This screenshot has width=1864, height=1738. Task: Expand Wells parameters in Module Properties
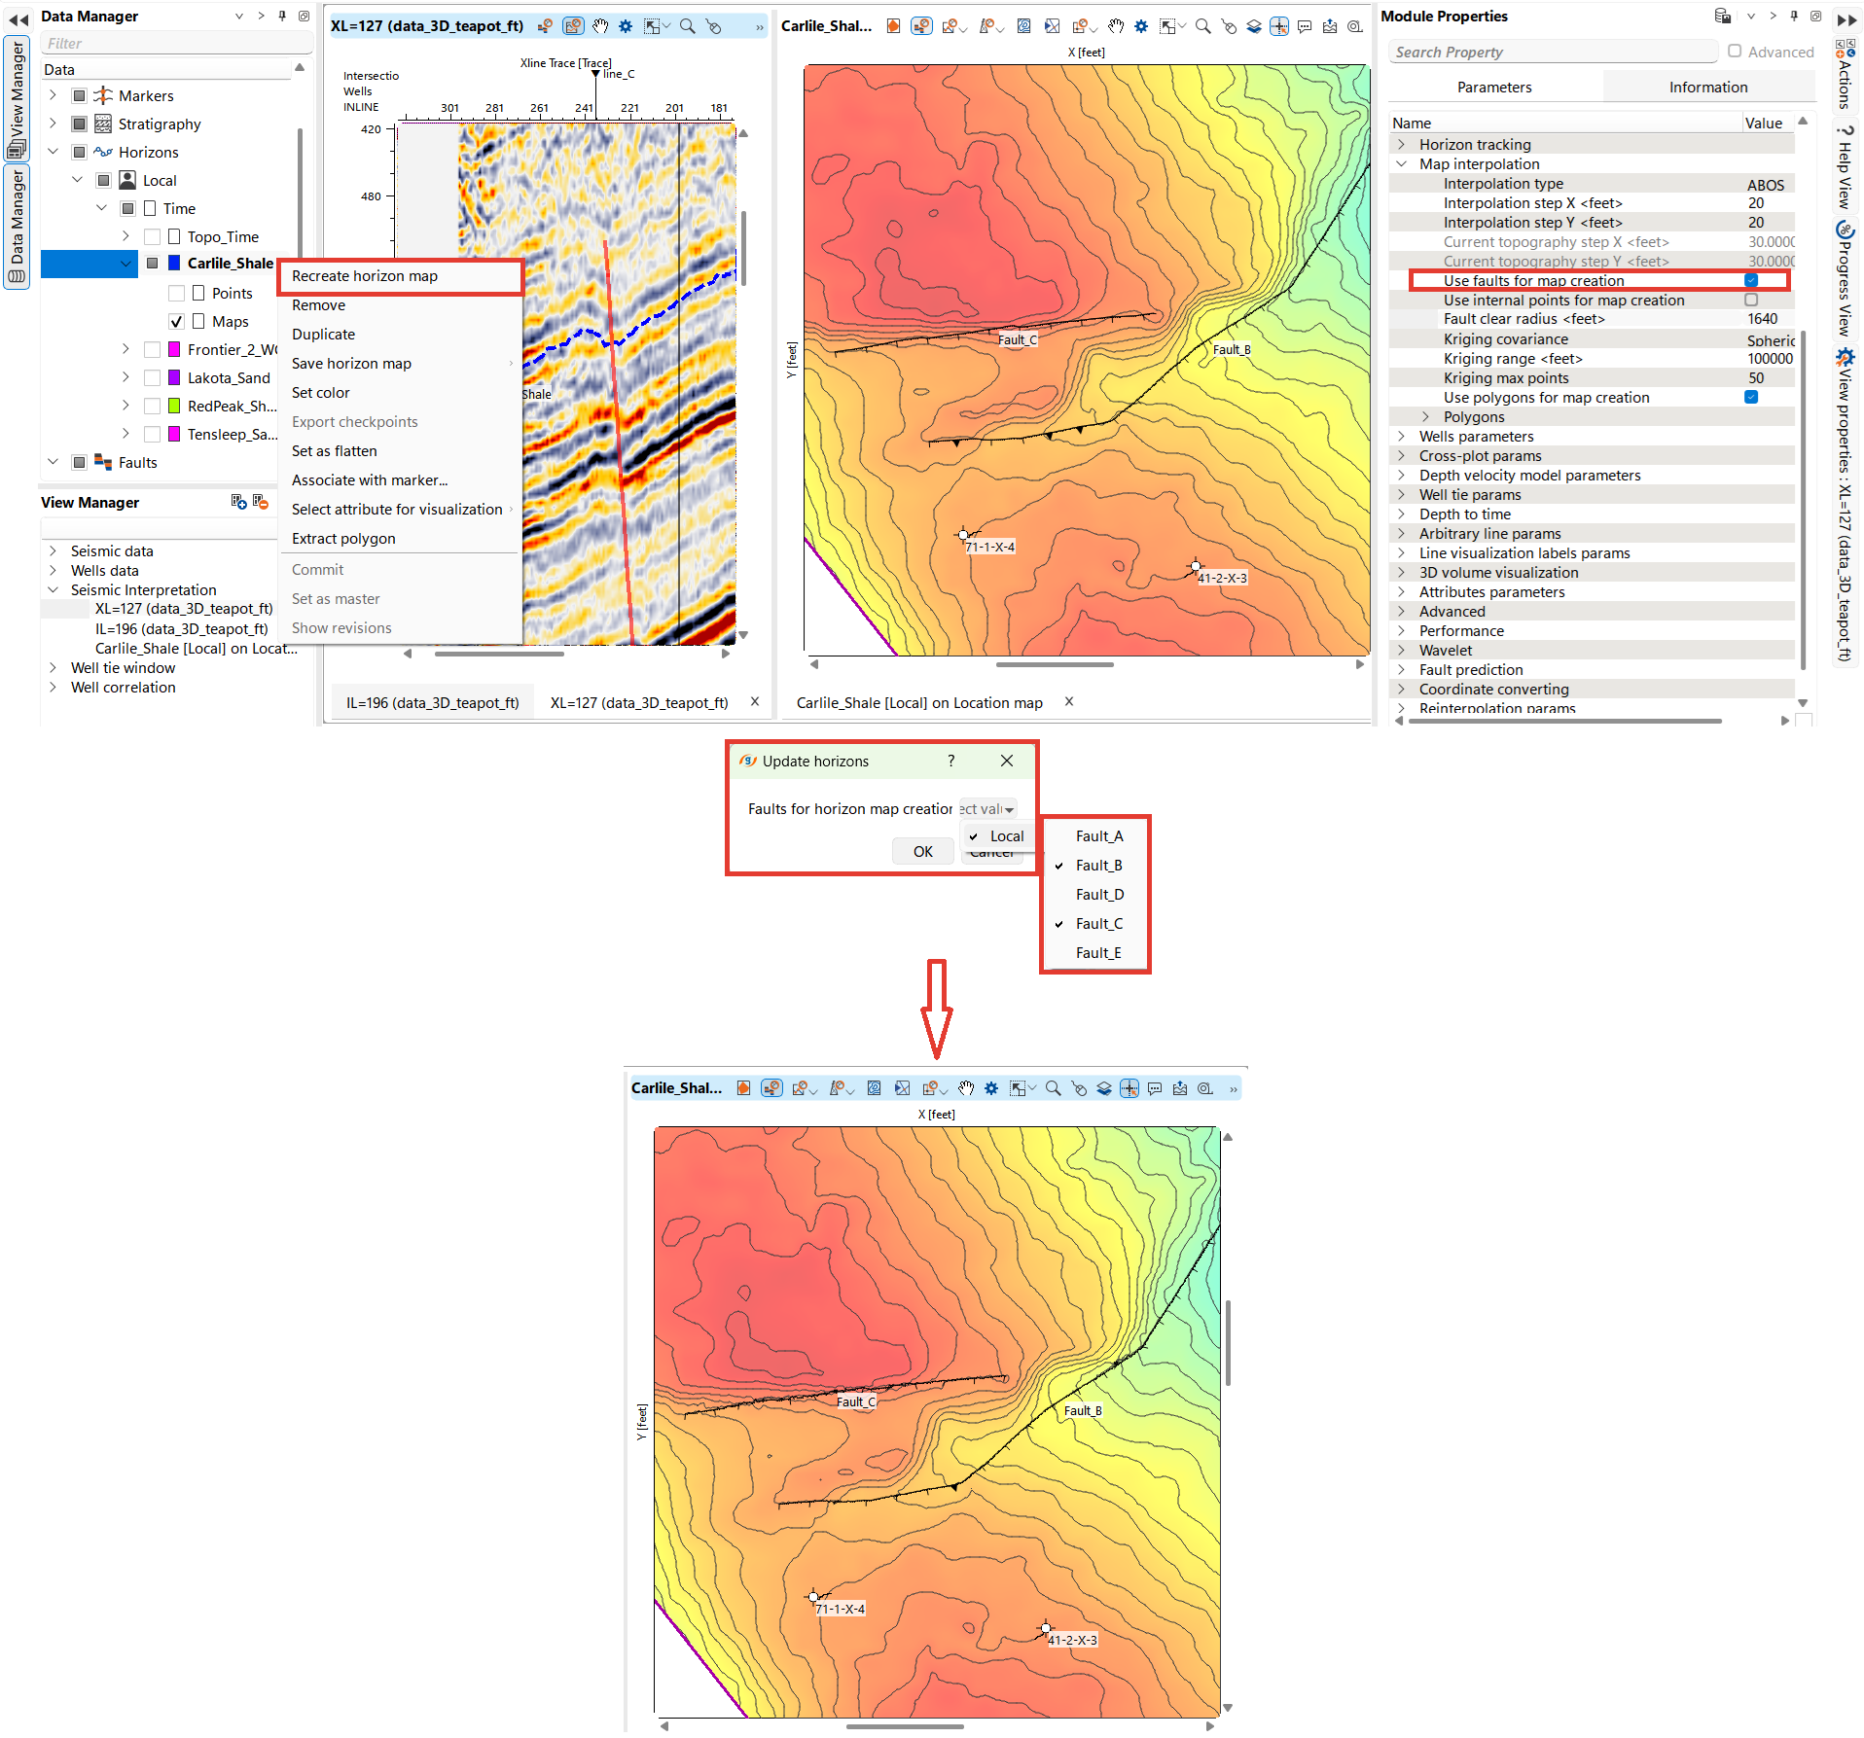pyautogui.click(x=1403, y=436)
